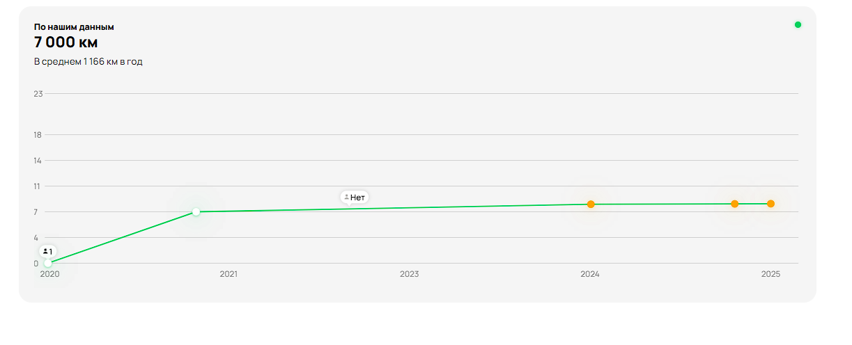
Task: Click the orange data point above 2024
Action: coord(591,204)
